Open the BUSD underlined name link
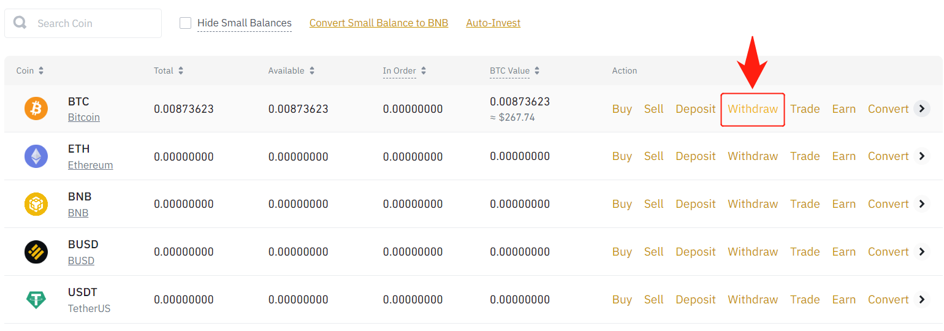 click(82, 261)
